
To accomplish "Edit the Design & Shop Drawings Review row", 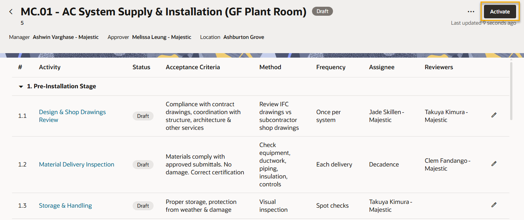I will point(494,115).
